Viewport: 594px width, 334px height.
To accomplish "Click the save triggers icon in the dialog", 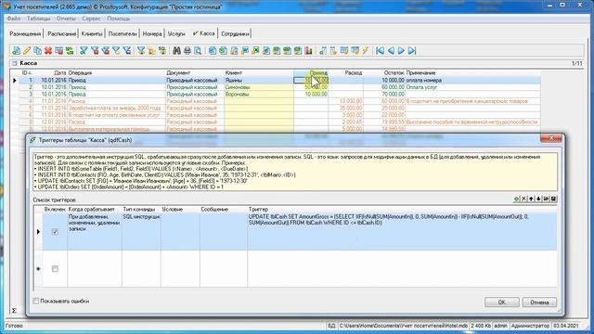I will point(553,199).
